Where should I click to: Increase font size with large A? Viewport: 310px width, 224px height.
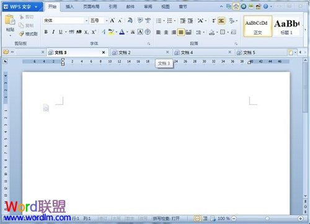pyautogui.click(x=112, y=20)
